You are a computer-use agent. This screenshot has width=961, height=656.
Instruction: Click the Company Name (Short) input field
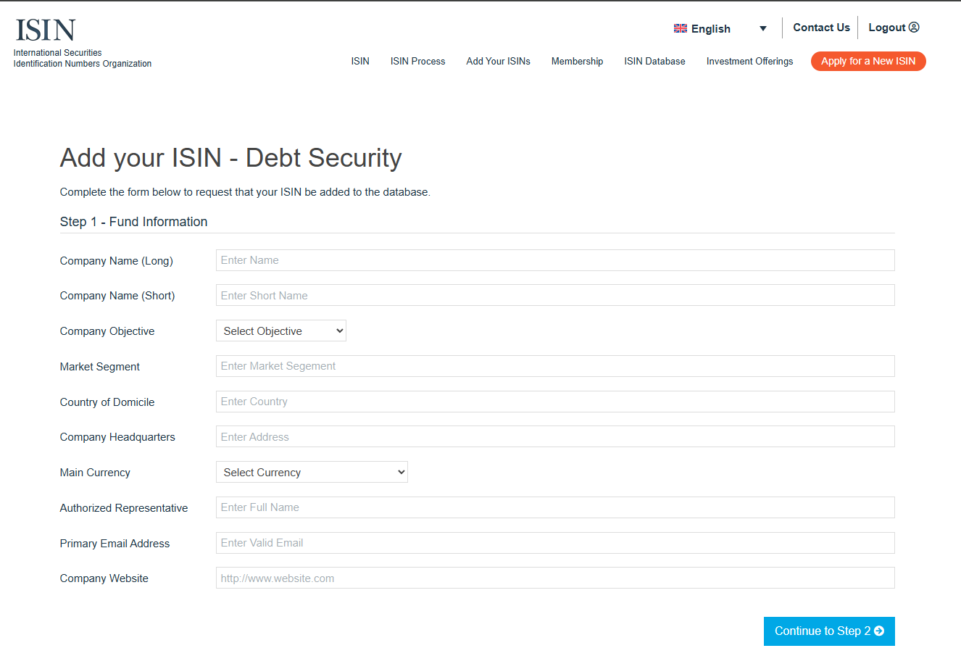coord(555,295)
